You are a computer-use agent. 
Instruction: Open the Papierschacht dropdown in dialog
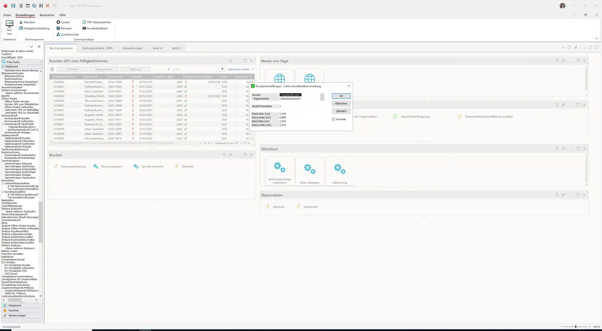click(x=322, y=98)
